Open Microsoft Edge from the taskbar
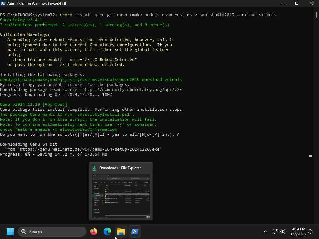The width and height of the screenshot is (319, 239). tap(107, 232)
